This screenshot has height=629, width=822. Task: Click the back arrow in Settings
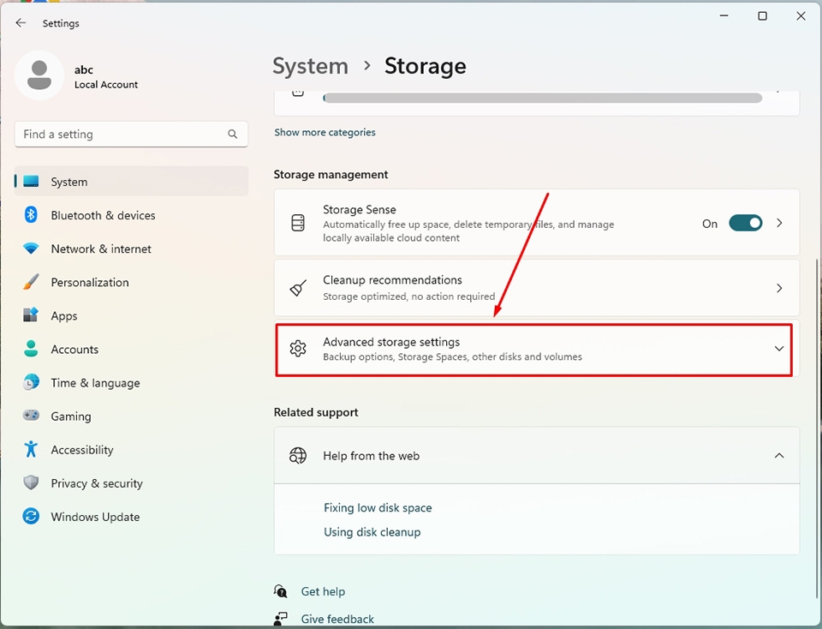point(21,22)
